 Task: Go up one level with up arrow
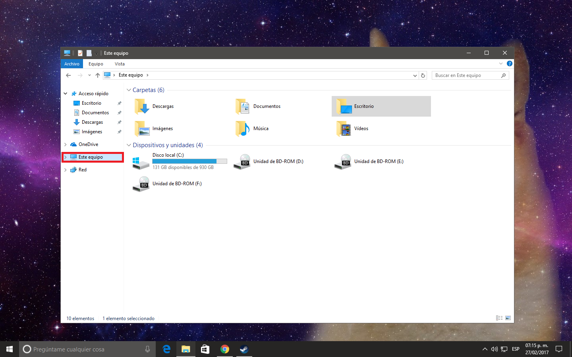click(x=98, y=75)
